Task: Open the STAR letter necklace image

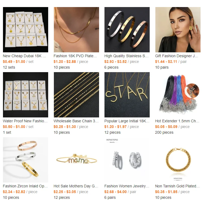Action: (127, 95)
